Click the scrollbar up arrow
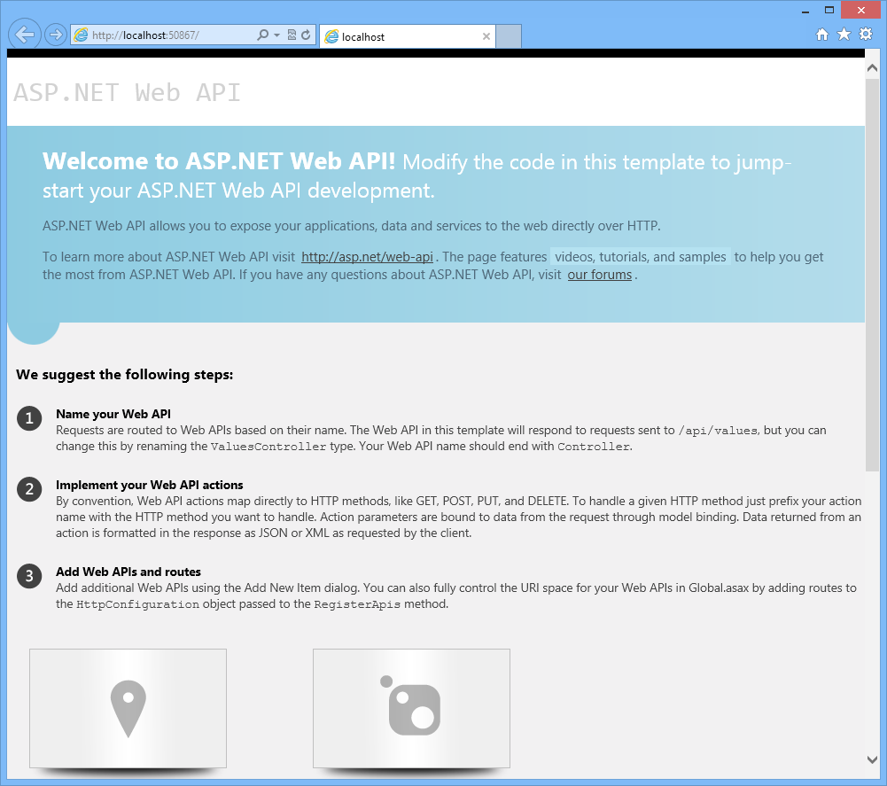 click(872, 67)
